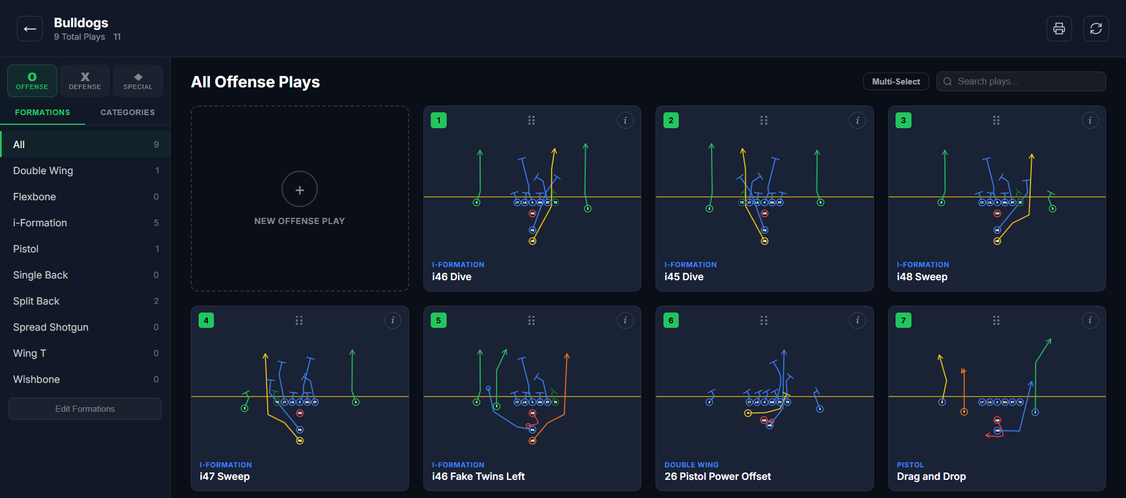Select play number badge 7

click(x=904, y=320)
